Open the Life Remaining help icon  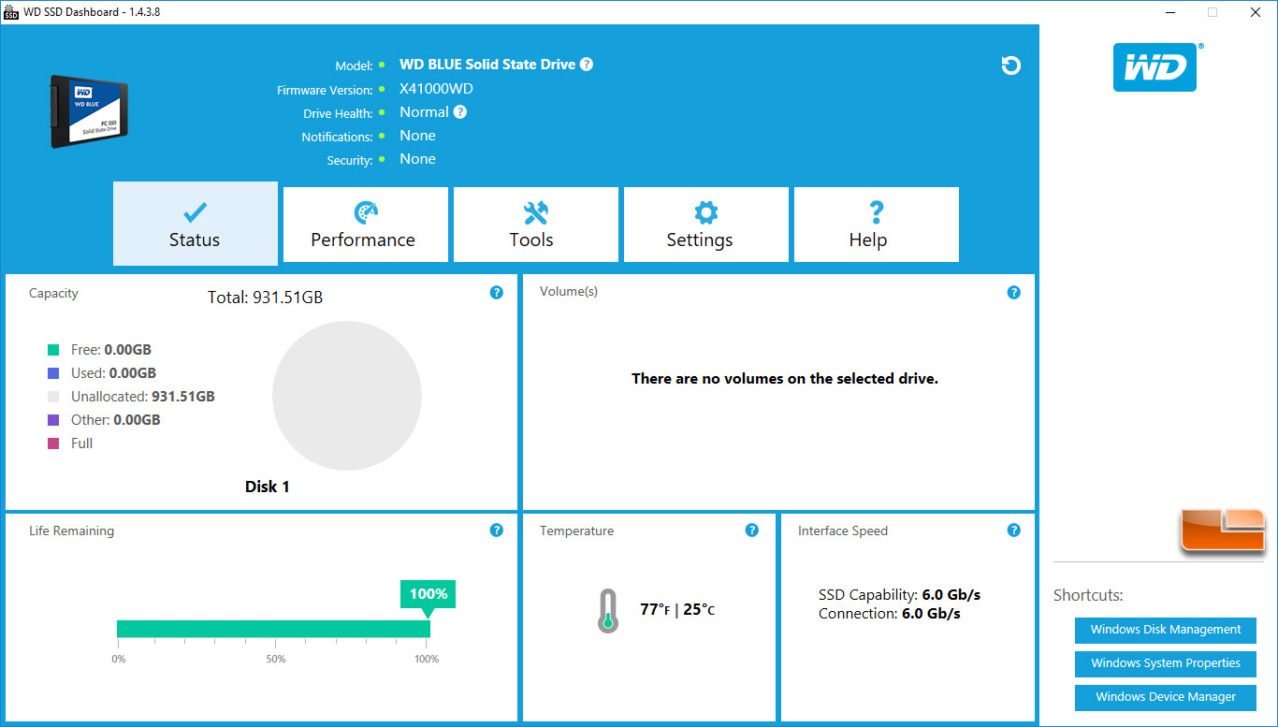tap(497, 531)
